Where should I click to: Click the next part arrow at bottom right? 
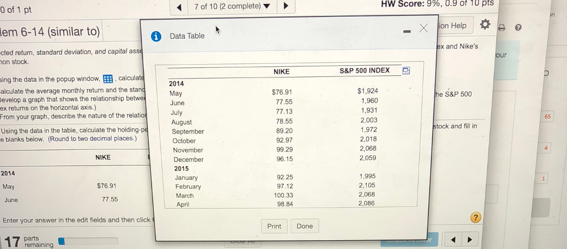click(470, 240)
